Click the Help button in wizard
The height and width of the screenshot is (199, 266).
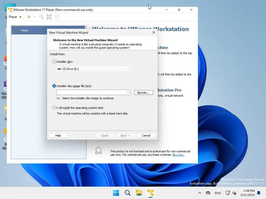[58, 136]
